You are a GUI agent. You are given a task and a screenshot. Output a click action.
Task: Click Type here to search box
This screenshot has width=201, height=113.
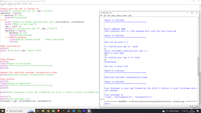coord(20,111)
